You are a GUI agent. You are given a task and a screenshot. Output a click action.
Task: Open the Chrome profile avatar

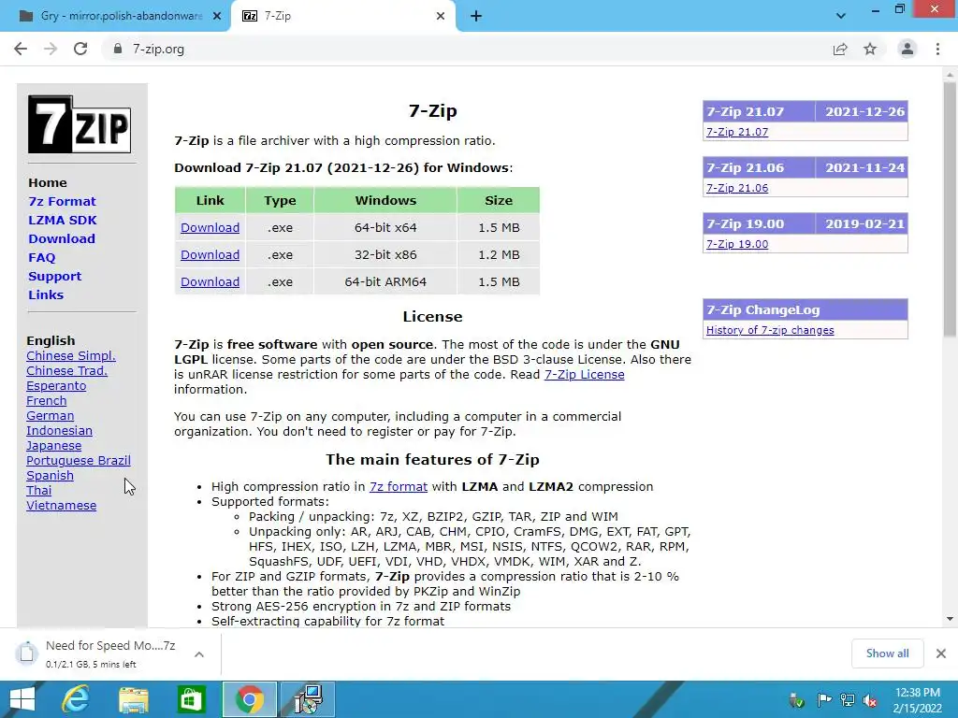tap(907, 49)
